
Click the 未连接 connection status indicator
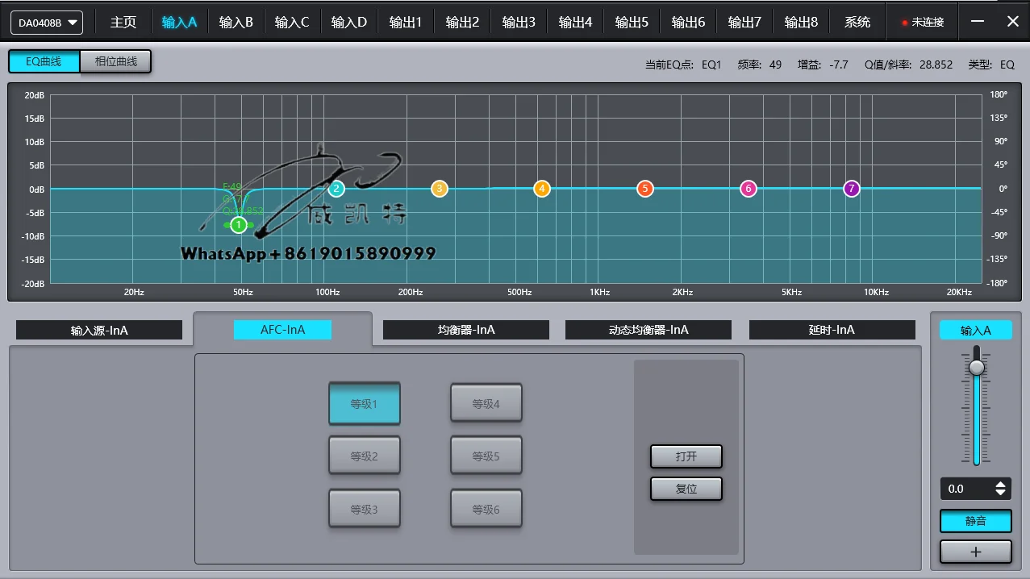click(x=923, y=23)
